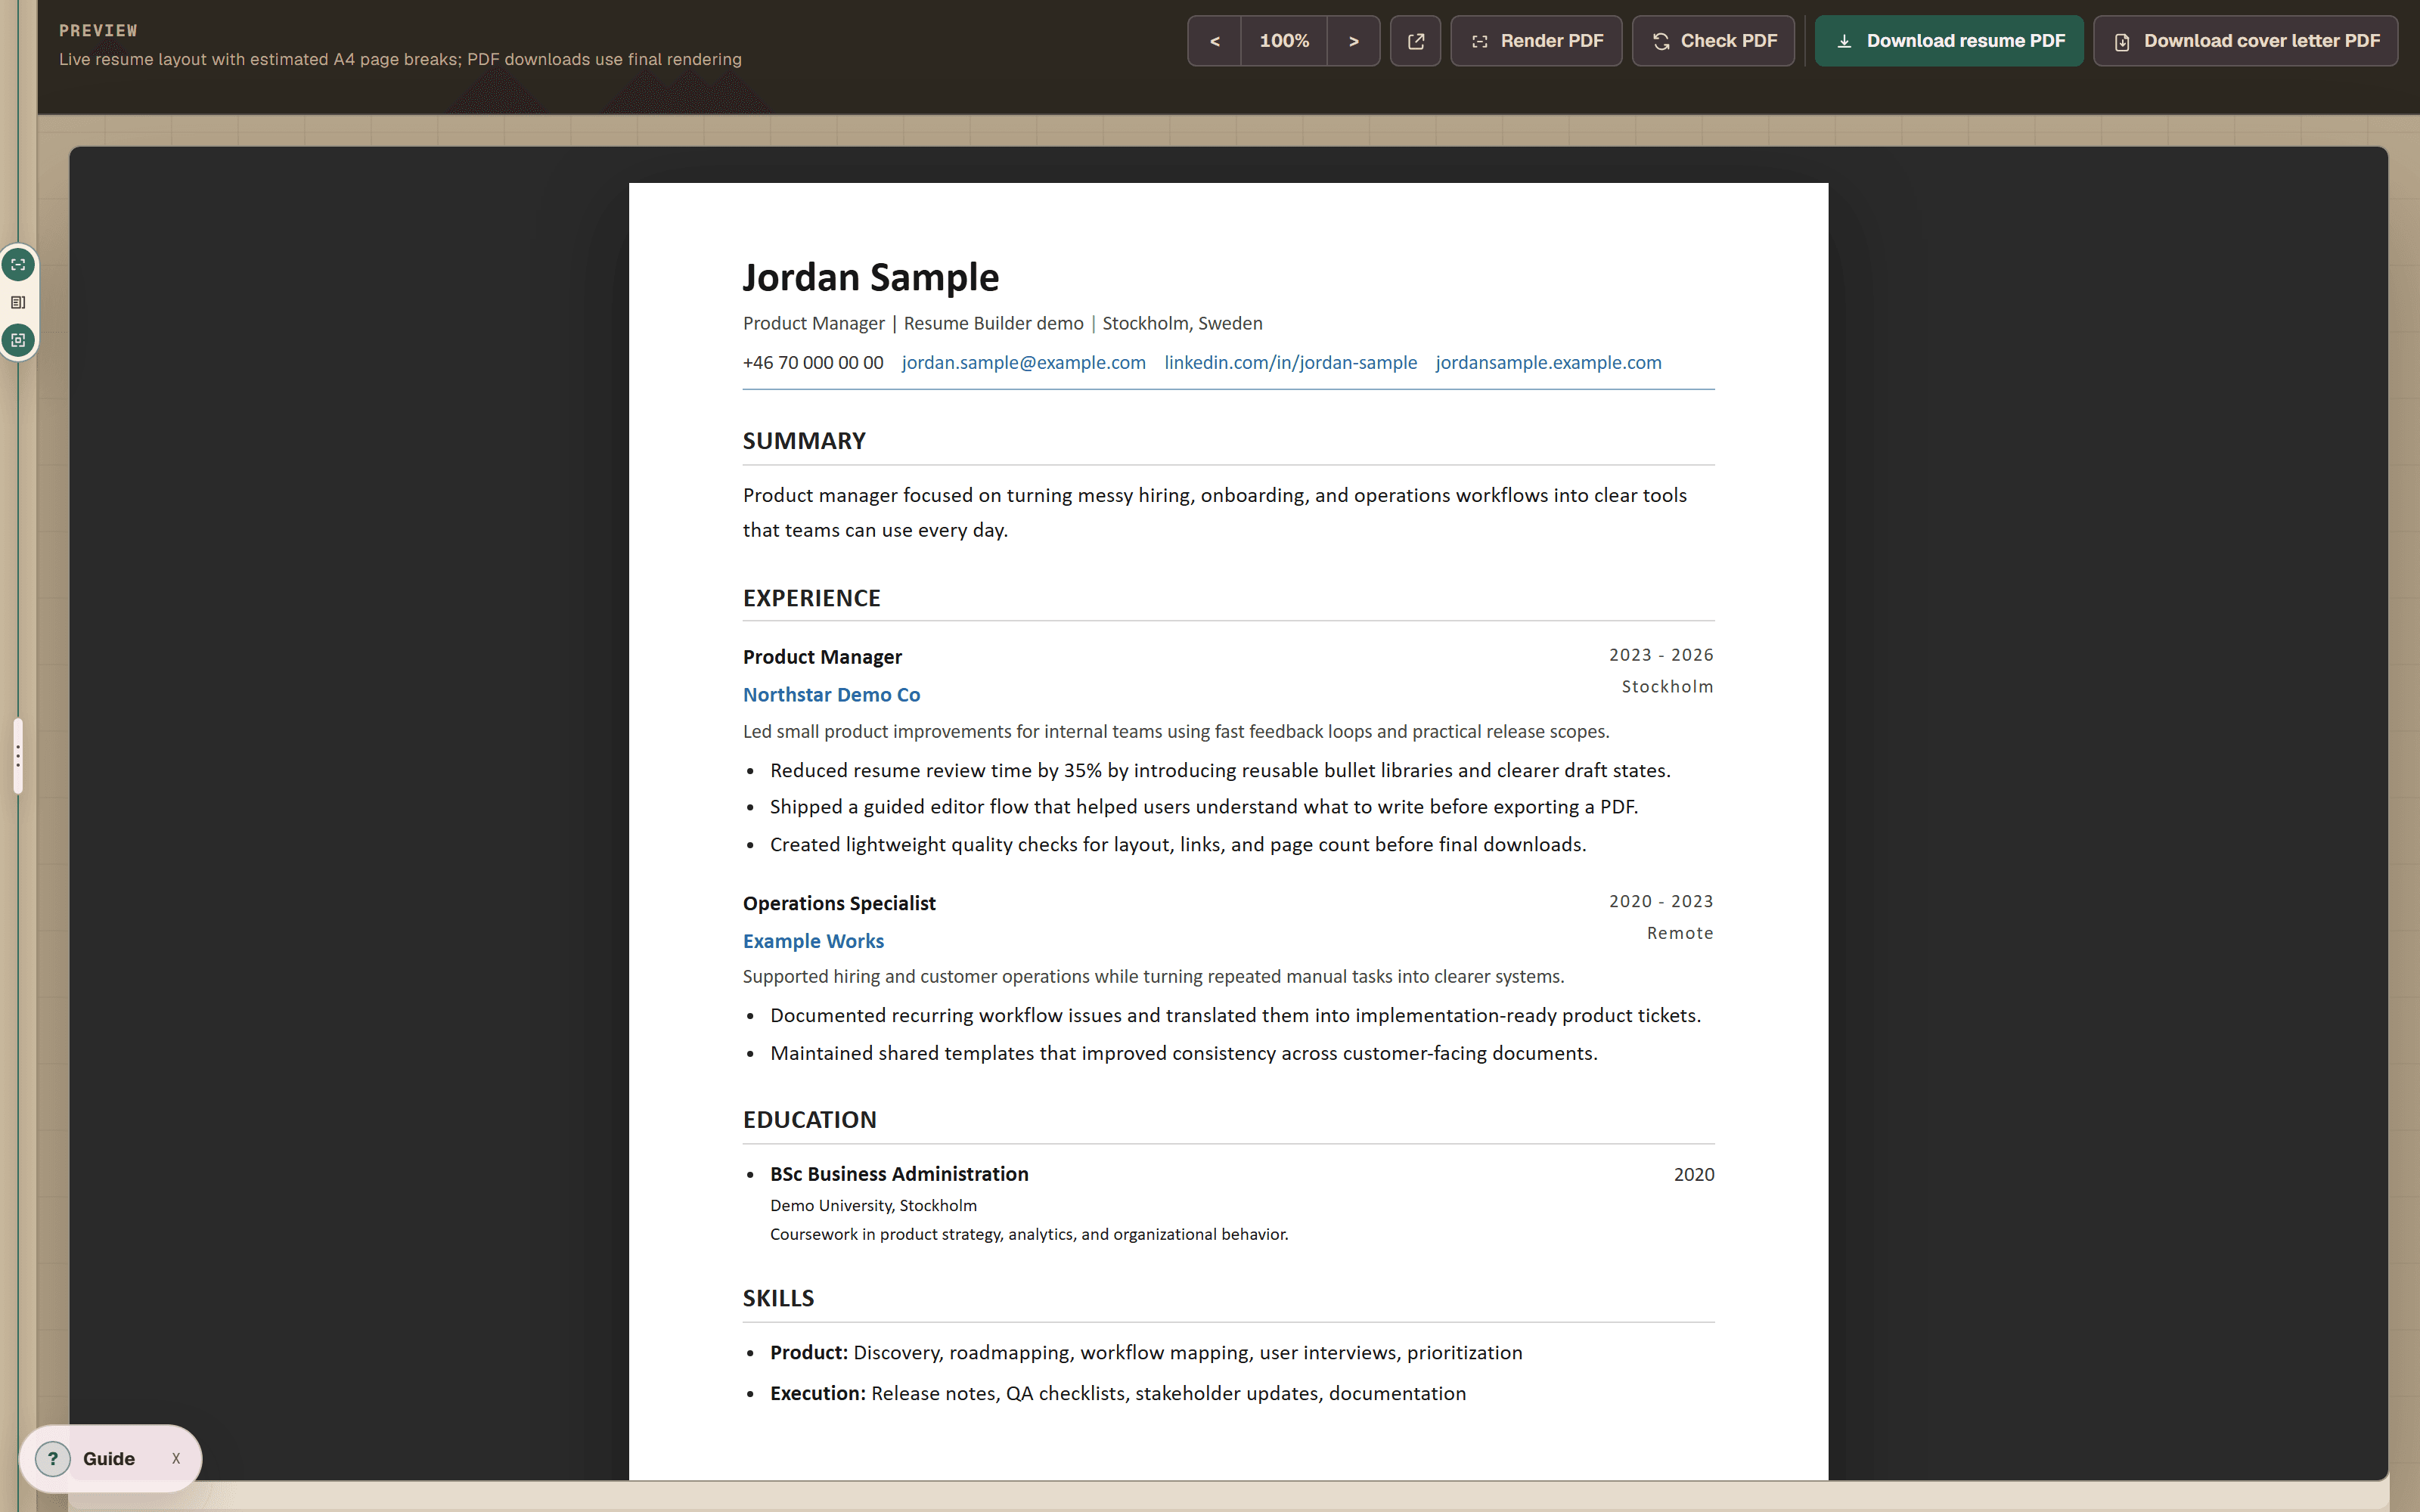Click the PREVIEW panel label
The image size is (2420, 1512).
[x=98, y=30]
